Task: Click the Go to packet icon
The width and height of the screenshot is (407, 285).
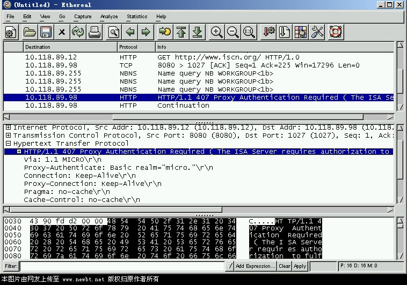Action: 165,32
